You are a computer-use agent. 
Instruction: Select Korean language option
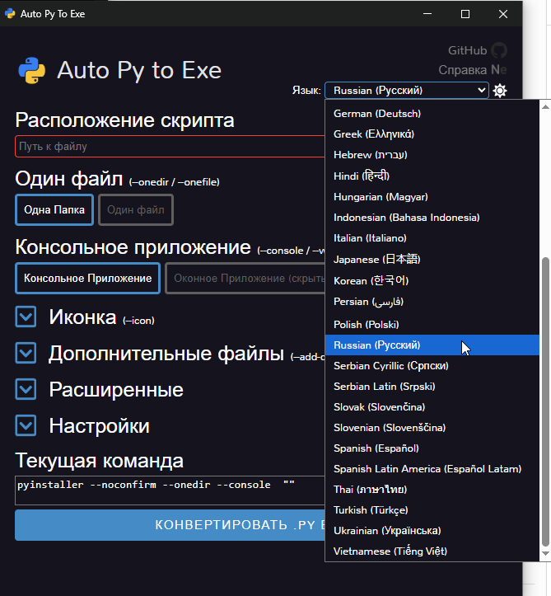tap(432, 280)
